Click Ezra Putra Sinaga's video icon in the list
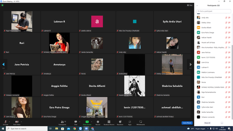 [x=229, y=32]
